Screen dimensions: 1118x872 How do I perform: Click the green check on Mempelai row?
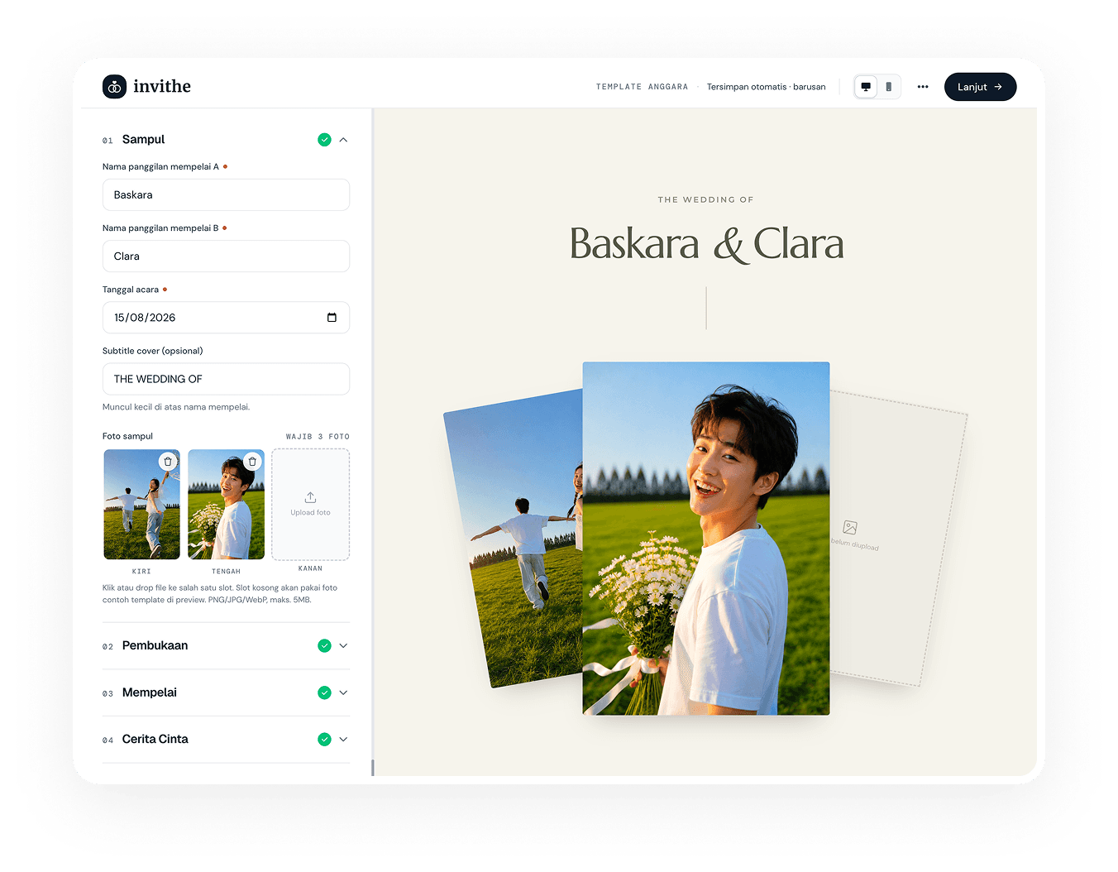324,693
